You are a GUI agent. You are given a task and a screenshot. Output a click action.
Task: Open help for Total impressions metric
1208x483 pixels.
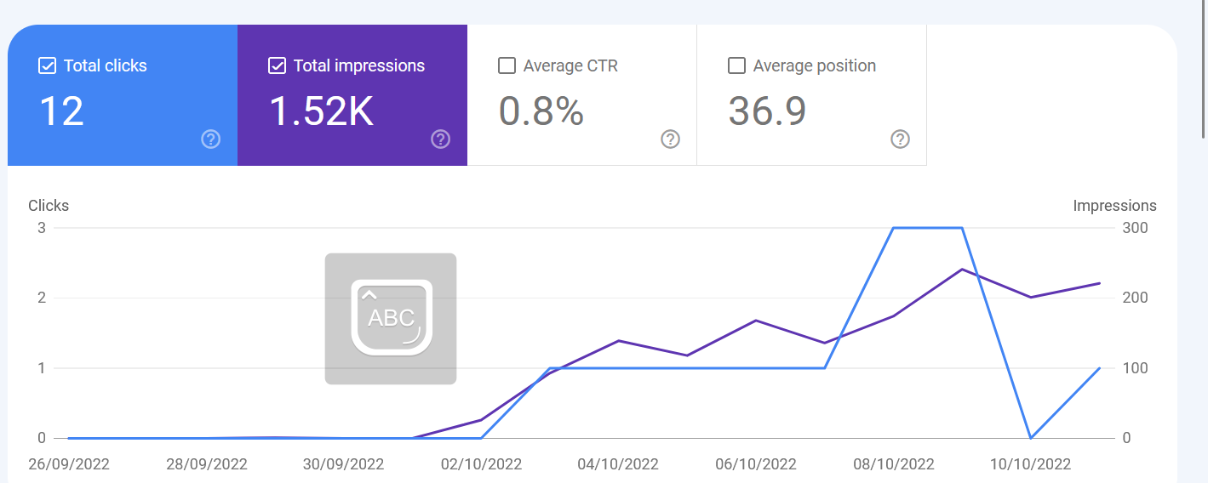[x=440, y=139]
